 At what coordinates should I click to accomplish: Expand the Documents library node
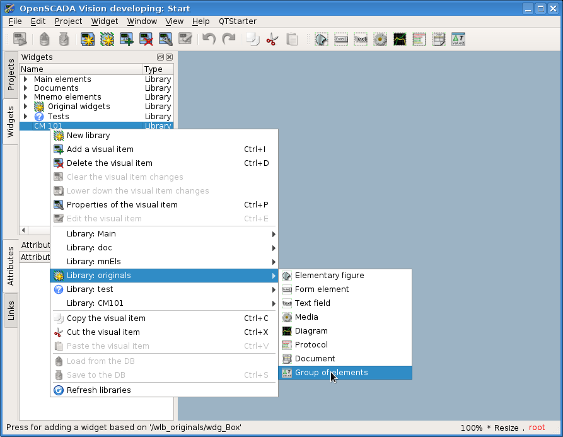(x=25, y=88)
